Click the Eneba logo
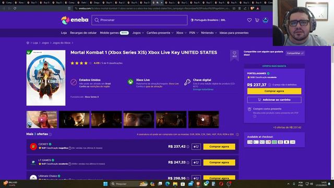The width and height of the screenshot is (334, 188). coord(75,20)
